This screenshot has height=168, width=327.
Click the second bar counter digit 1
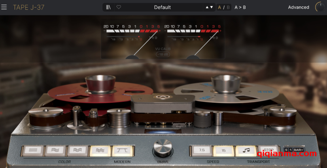point(291,150)
